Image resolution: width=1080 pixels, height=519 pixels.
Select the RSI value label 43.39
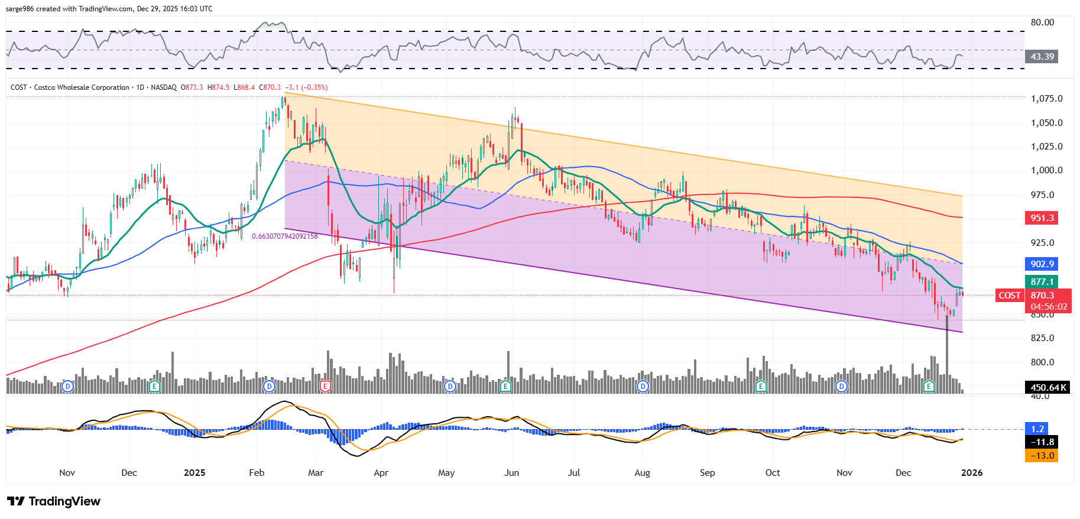point(1042,57)
